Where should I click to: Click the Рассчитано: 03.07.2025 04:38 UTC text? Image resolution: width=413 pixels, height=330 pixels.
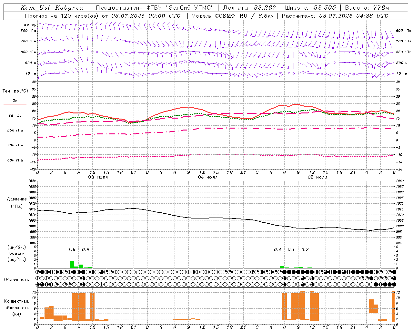tap(335, 16)
